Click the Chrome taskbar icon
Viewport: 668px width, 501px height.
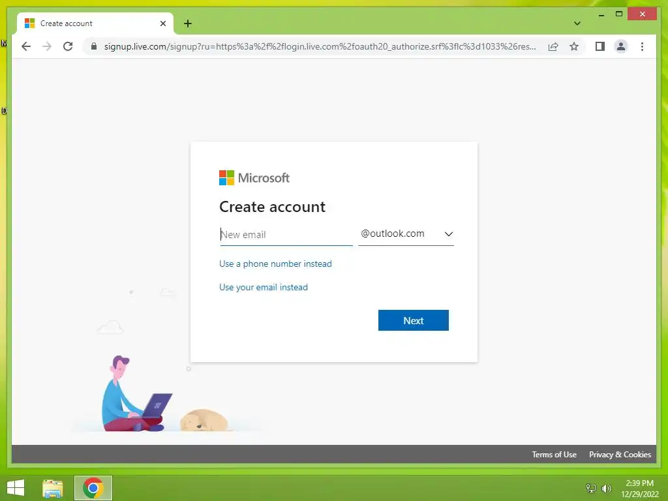[93, 488]
